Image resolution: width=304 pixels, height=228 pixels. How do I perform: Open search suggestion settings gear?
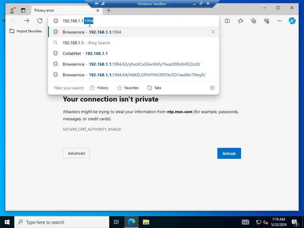212,88
